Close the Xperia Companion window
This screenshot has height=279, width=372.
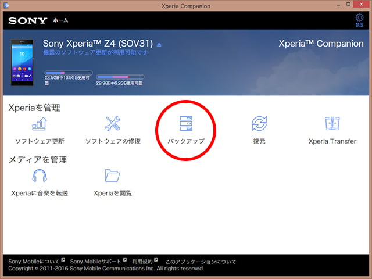click(361, 6)
